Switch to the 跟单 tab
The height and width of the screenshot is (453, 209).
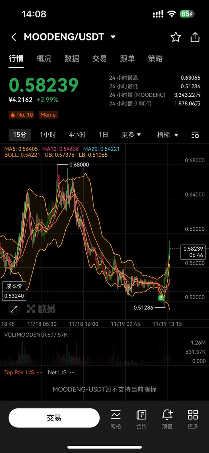[128, 59]
